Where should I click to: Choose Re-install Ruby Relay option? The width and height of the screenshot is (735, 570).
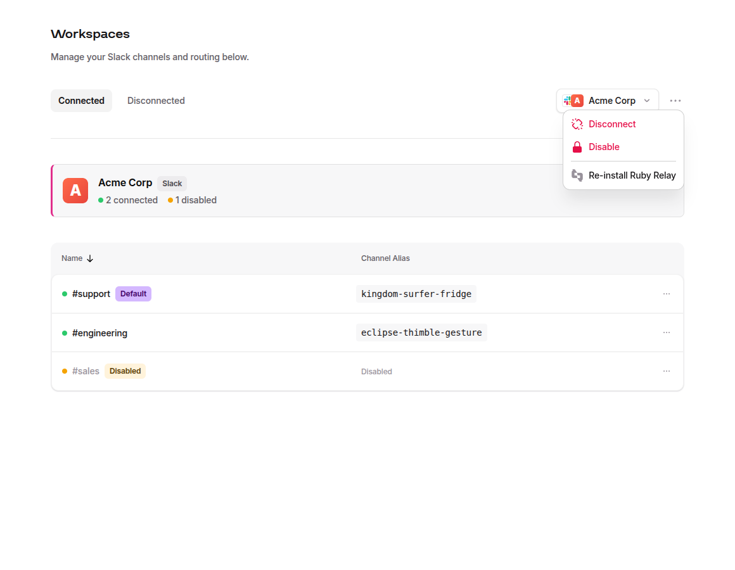point(623,175)
